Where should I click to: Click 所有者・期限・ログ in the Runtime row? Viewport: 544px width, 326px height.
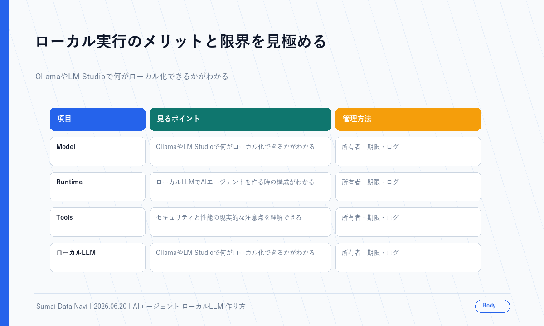(x=408, y=187)
